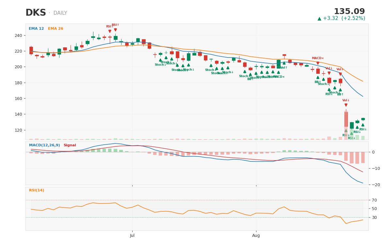Click the 70 RSI axis label
The height and width of the screenshot is (245, 392).
[374, 200]
